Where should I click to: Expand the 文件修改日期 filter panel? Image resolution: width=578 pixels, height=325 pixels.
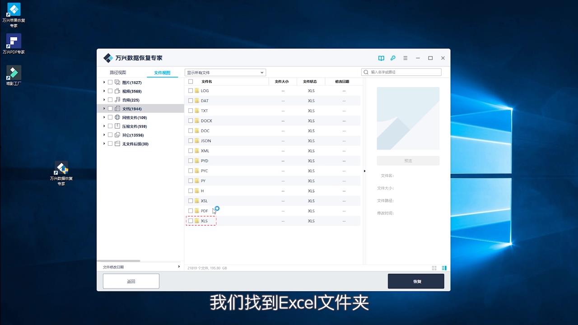pos(179,267)
